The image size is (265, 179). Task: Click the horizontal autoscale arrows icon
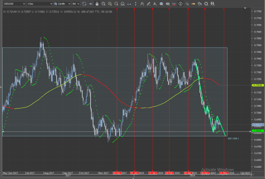(x=129, y=4)
